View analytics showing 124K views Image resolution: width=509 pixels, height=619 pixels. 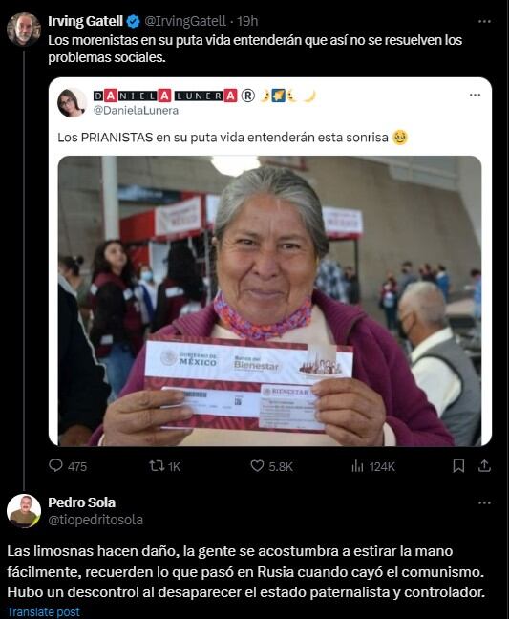point(357,466)
